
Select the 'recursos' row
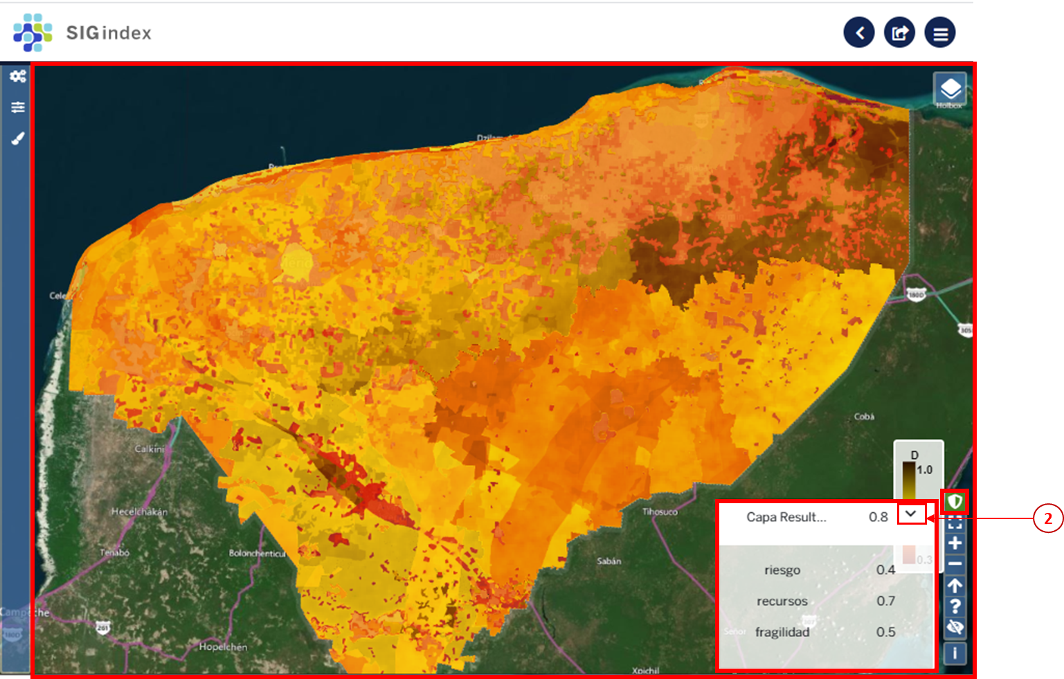827,601
